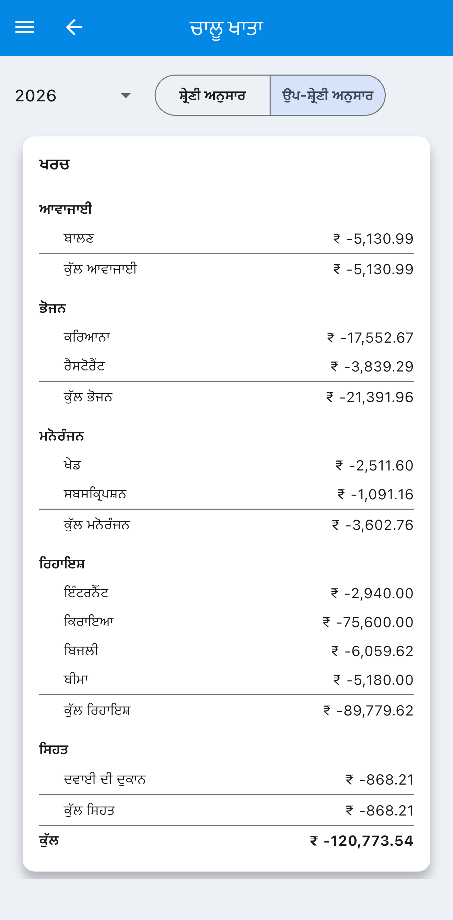
Task: Select ਉਪ-ਸ਼੍ਰੇਣੀ ਅਨੁਸਾਰ segment
Action: point(327,95)
